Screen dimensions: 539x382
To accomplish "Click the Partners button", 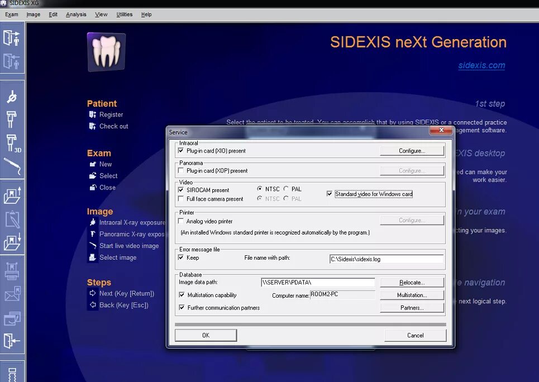I will pyautogui.click(x=412, y=308).
